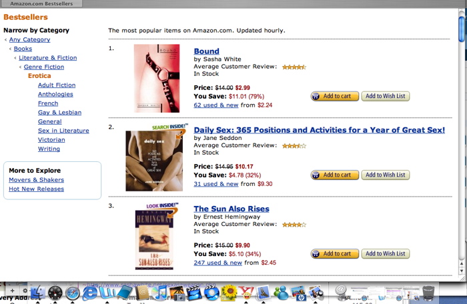Narrow to Anthologies subcategory

tap(55, 94)
